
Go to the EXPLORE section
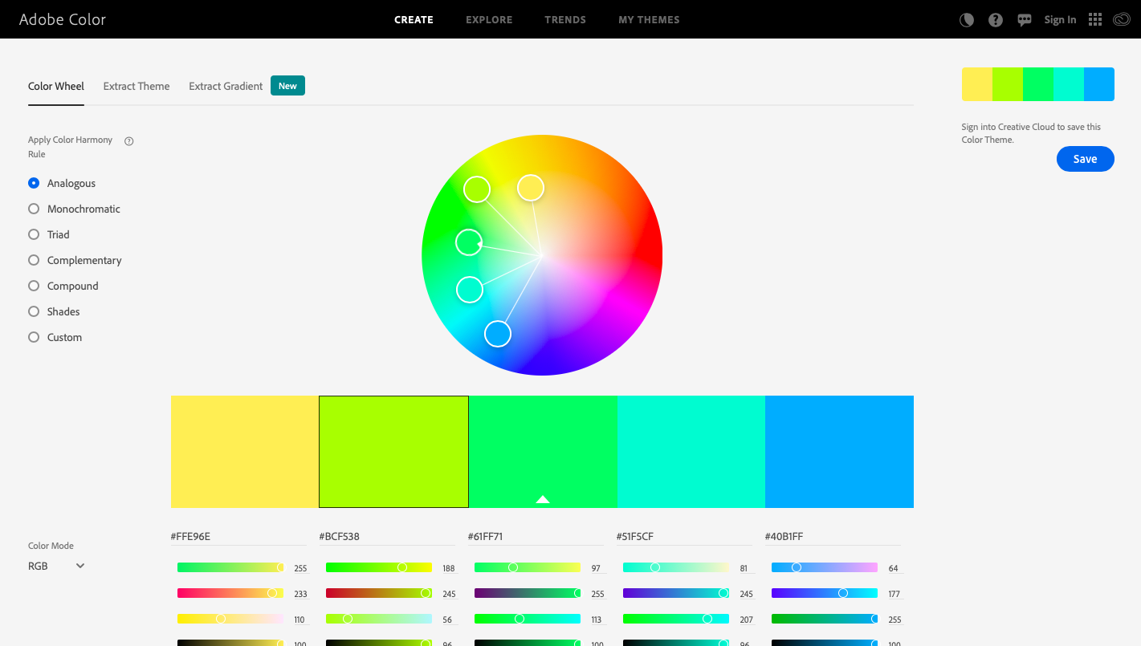[489, 19]
